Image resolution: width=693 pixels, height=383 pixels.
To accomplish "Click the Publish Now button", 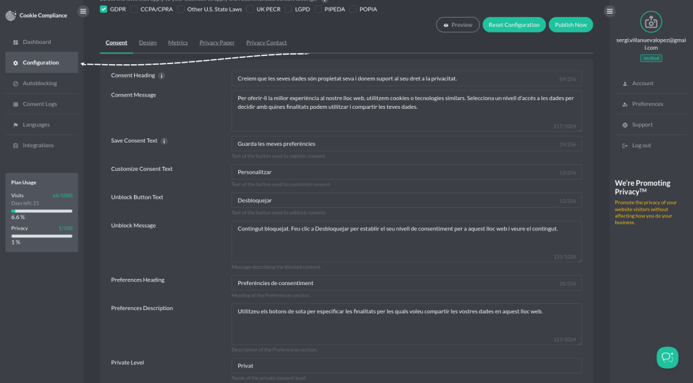I will point(571,25).
